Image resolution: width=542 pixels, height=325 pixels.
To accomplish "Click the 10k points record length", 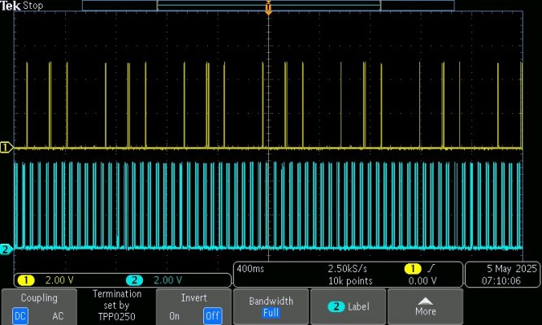I will [x=350, y=281].
